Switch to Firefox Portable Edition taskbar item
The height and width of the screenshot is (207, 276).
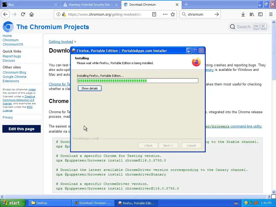(x=137, y=203)
